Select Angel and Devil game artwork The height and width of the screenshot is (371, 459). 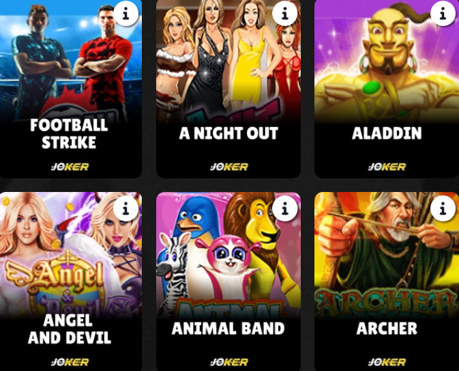click(x=70, y=253)
